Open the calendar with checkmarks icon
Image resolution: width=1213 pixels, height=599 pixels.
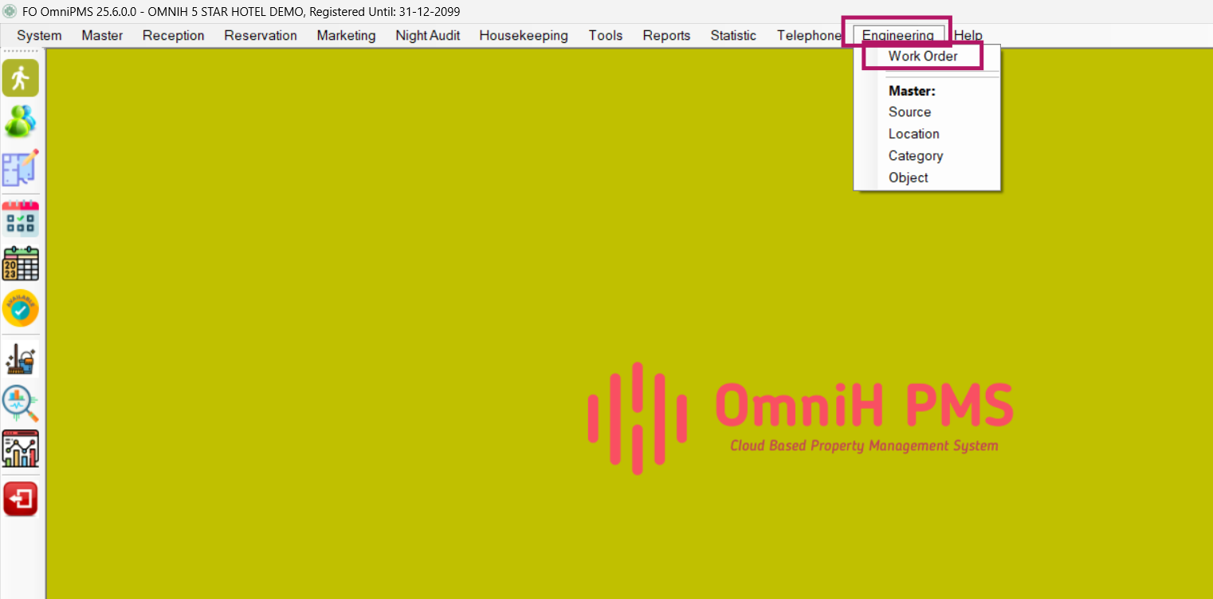(x=20, y=218)
